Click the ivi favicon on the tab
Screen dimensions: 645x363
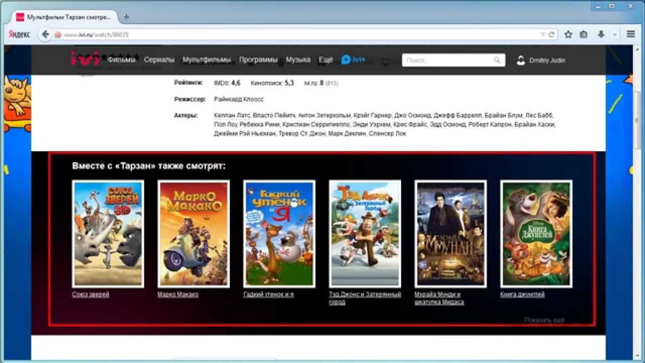click(20, 17)
